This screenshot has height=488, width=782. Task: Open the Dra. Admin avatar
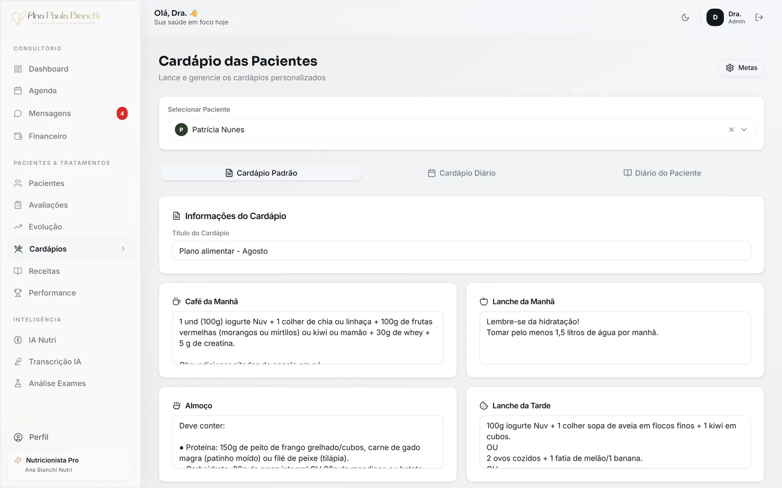pyautogui.click(x=715, y=18)
